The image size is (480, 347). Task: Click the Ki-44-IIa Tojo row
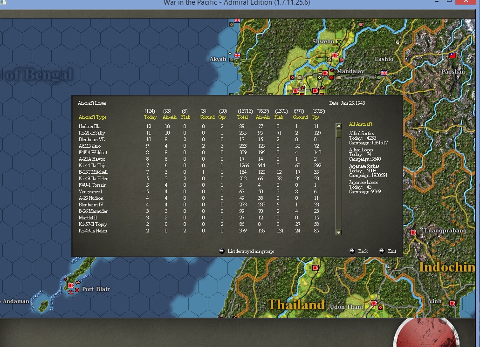199,165
